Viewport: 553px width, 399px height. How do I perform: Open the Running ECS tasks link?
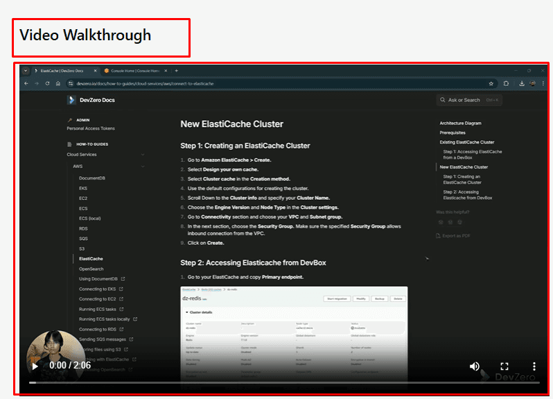coord(101,309)
